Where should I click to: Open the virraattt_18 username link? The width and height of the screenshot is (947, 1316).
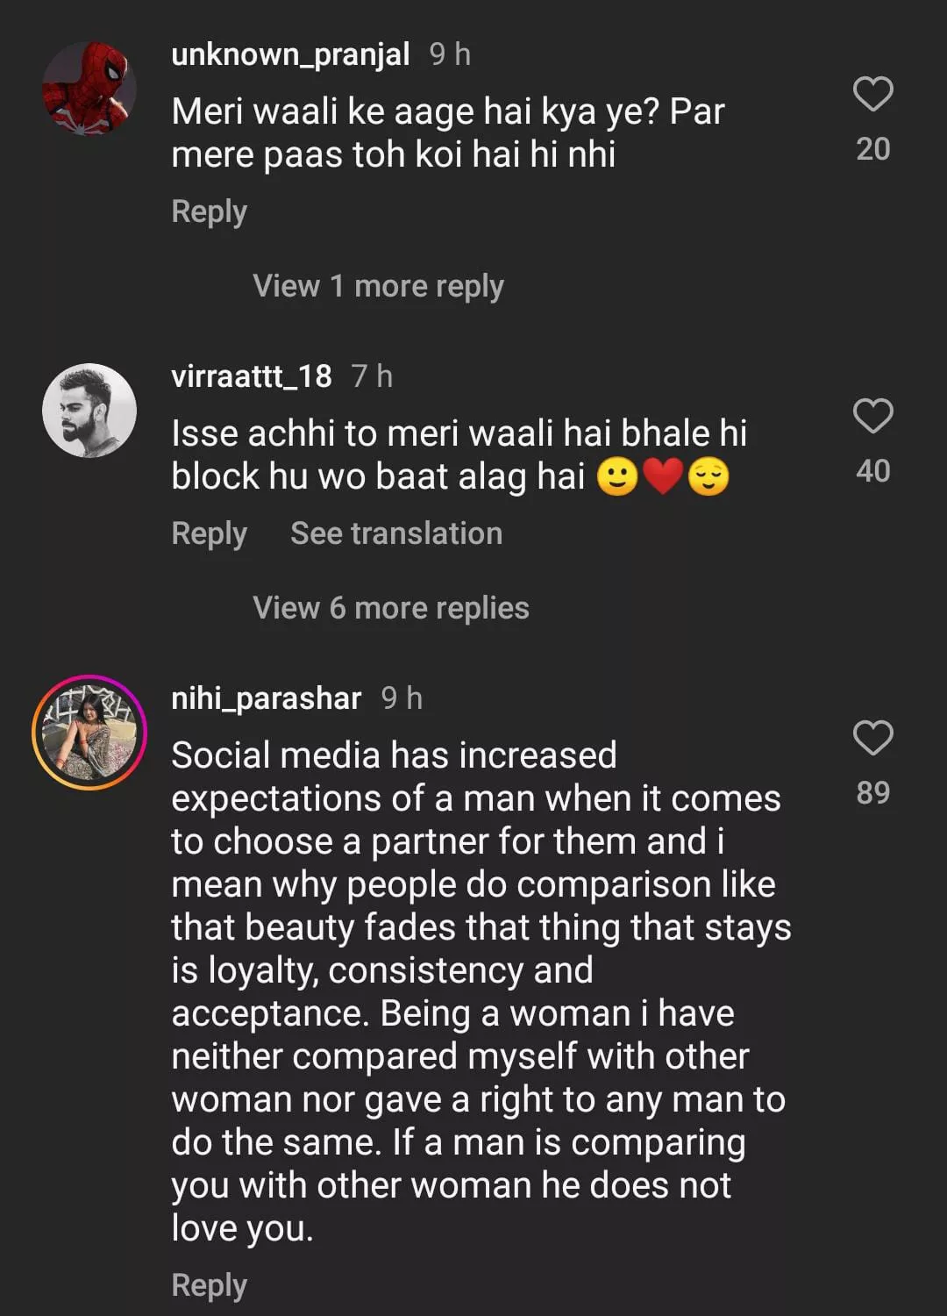(x=252, y=376)
